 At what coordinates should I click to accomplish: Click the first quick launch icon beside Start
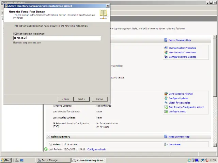coord(17,160)
